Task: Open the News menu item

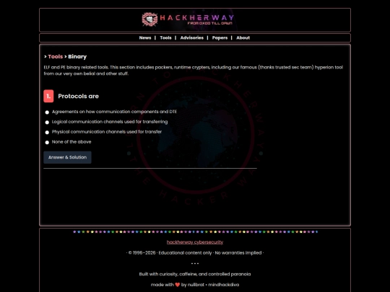Action: click(145, 37)
